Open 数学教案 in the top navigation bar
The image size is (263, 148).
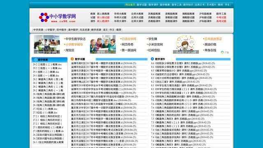[165, 5]
